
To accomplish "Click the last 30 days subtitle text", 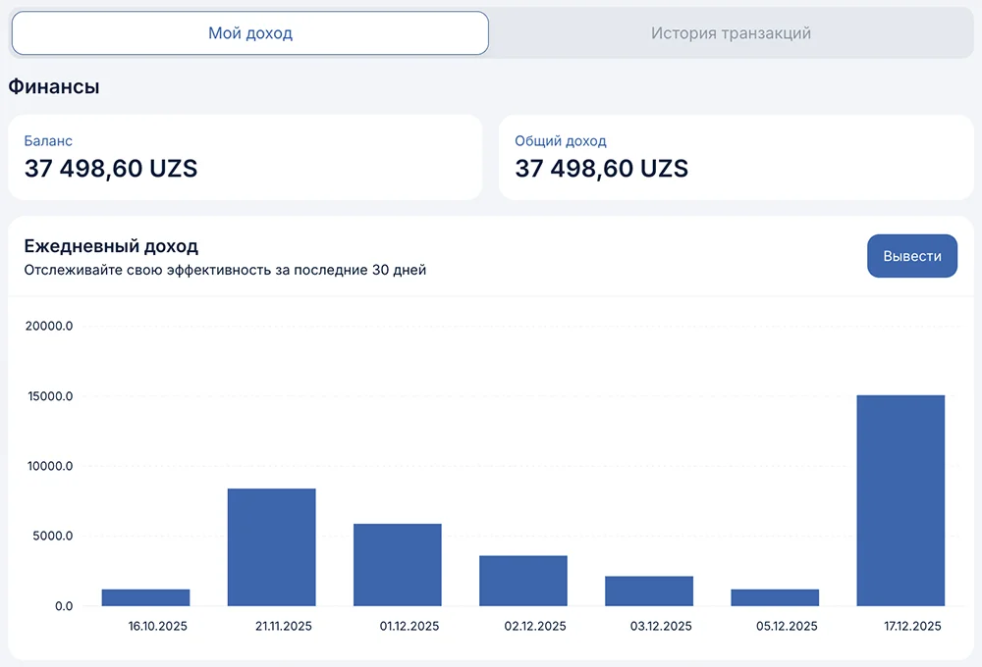I will 225,271.
